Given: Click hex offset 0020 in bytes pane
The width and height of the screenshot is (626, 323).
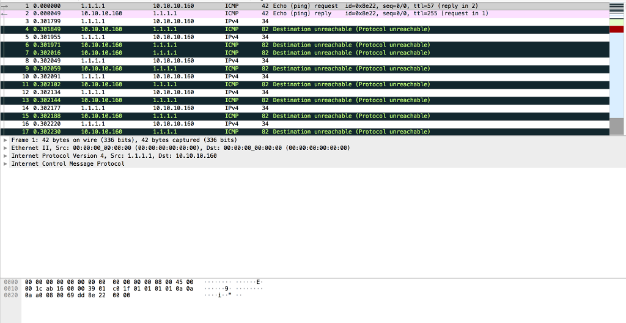Looking at the screenshot, I should tap(11, 295).
